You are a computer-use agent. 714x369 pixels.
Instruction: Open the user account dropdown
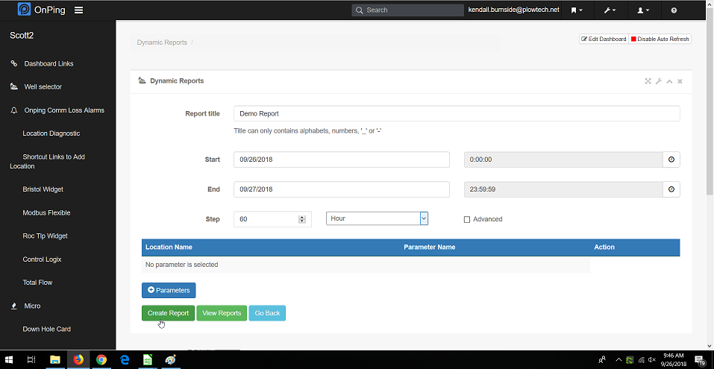[642, 10]
